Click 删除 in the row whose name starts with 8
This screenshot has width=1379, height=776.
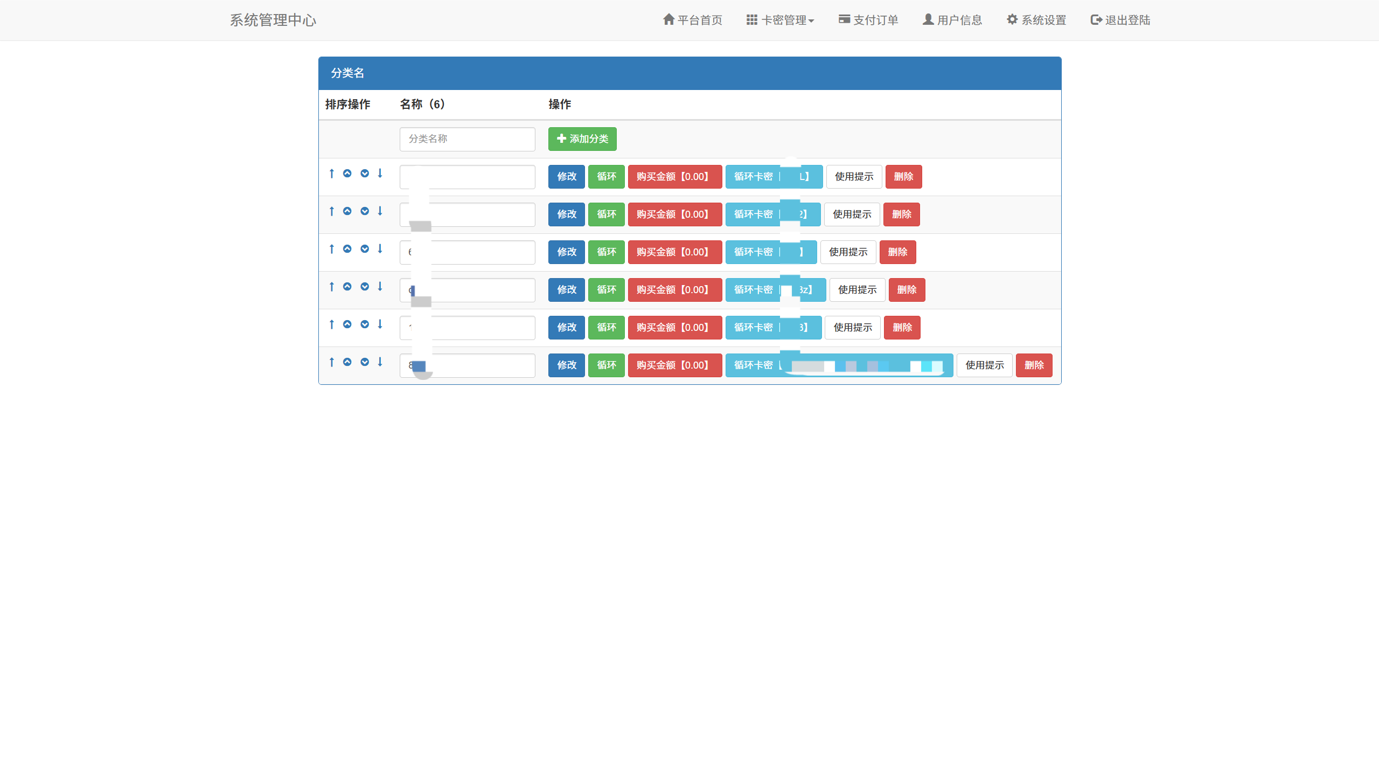(1034, 365)
